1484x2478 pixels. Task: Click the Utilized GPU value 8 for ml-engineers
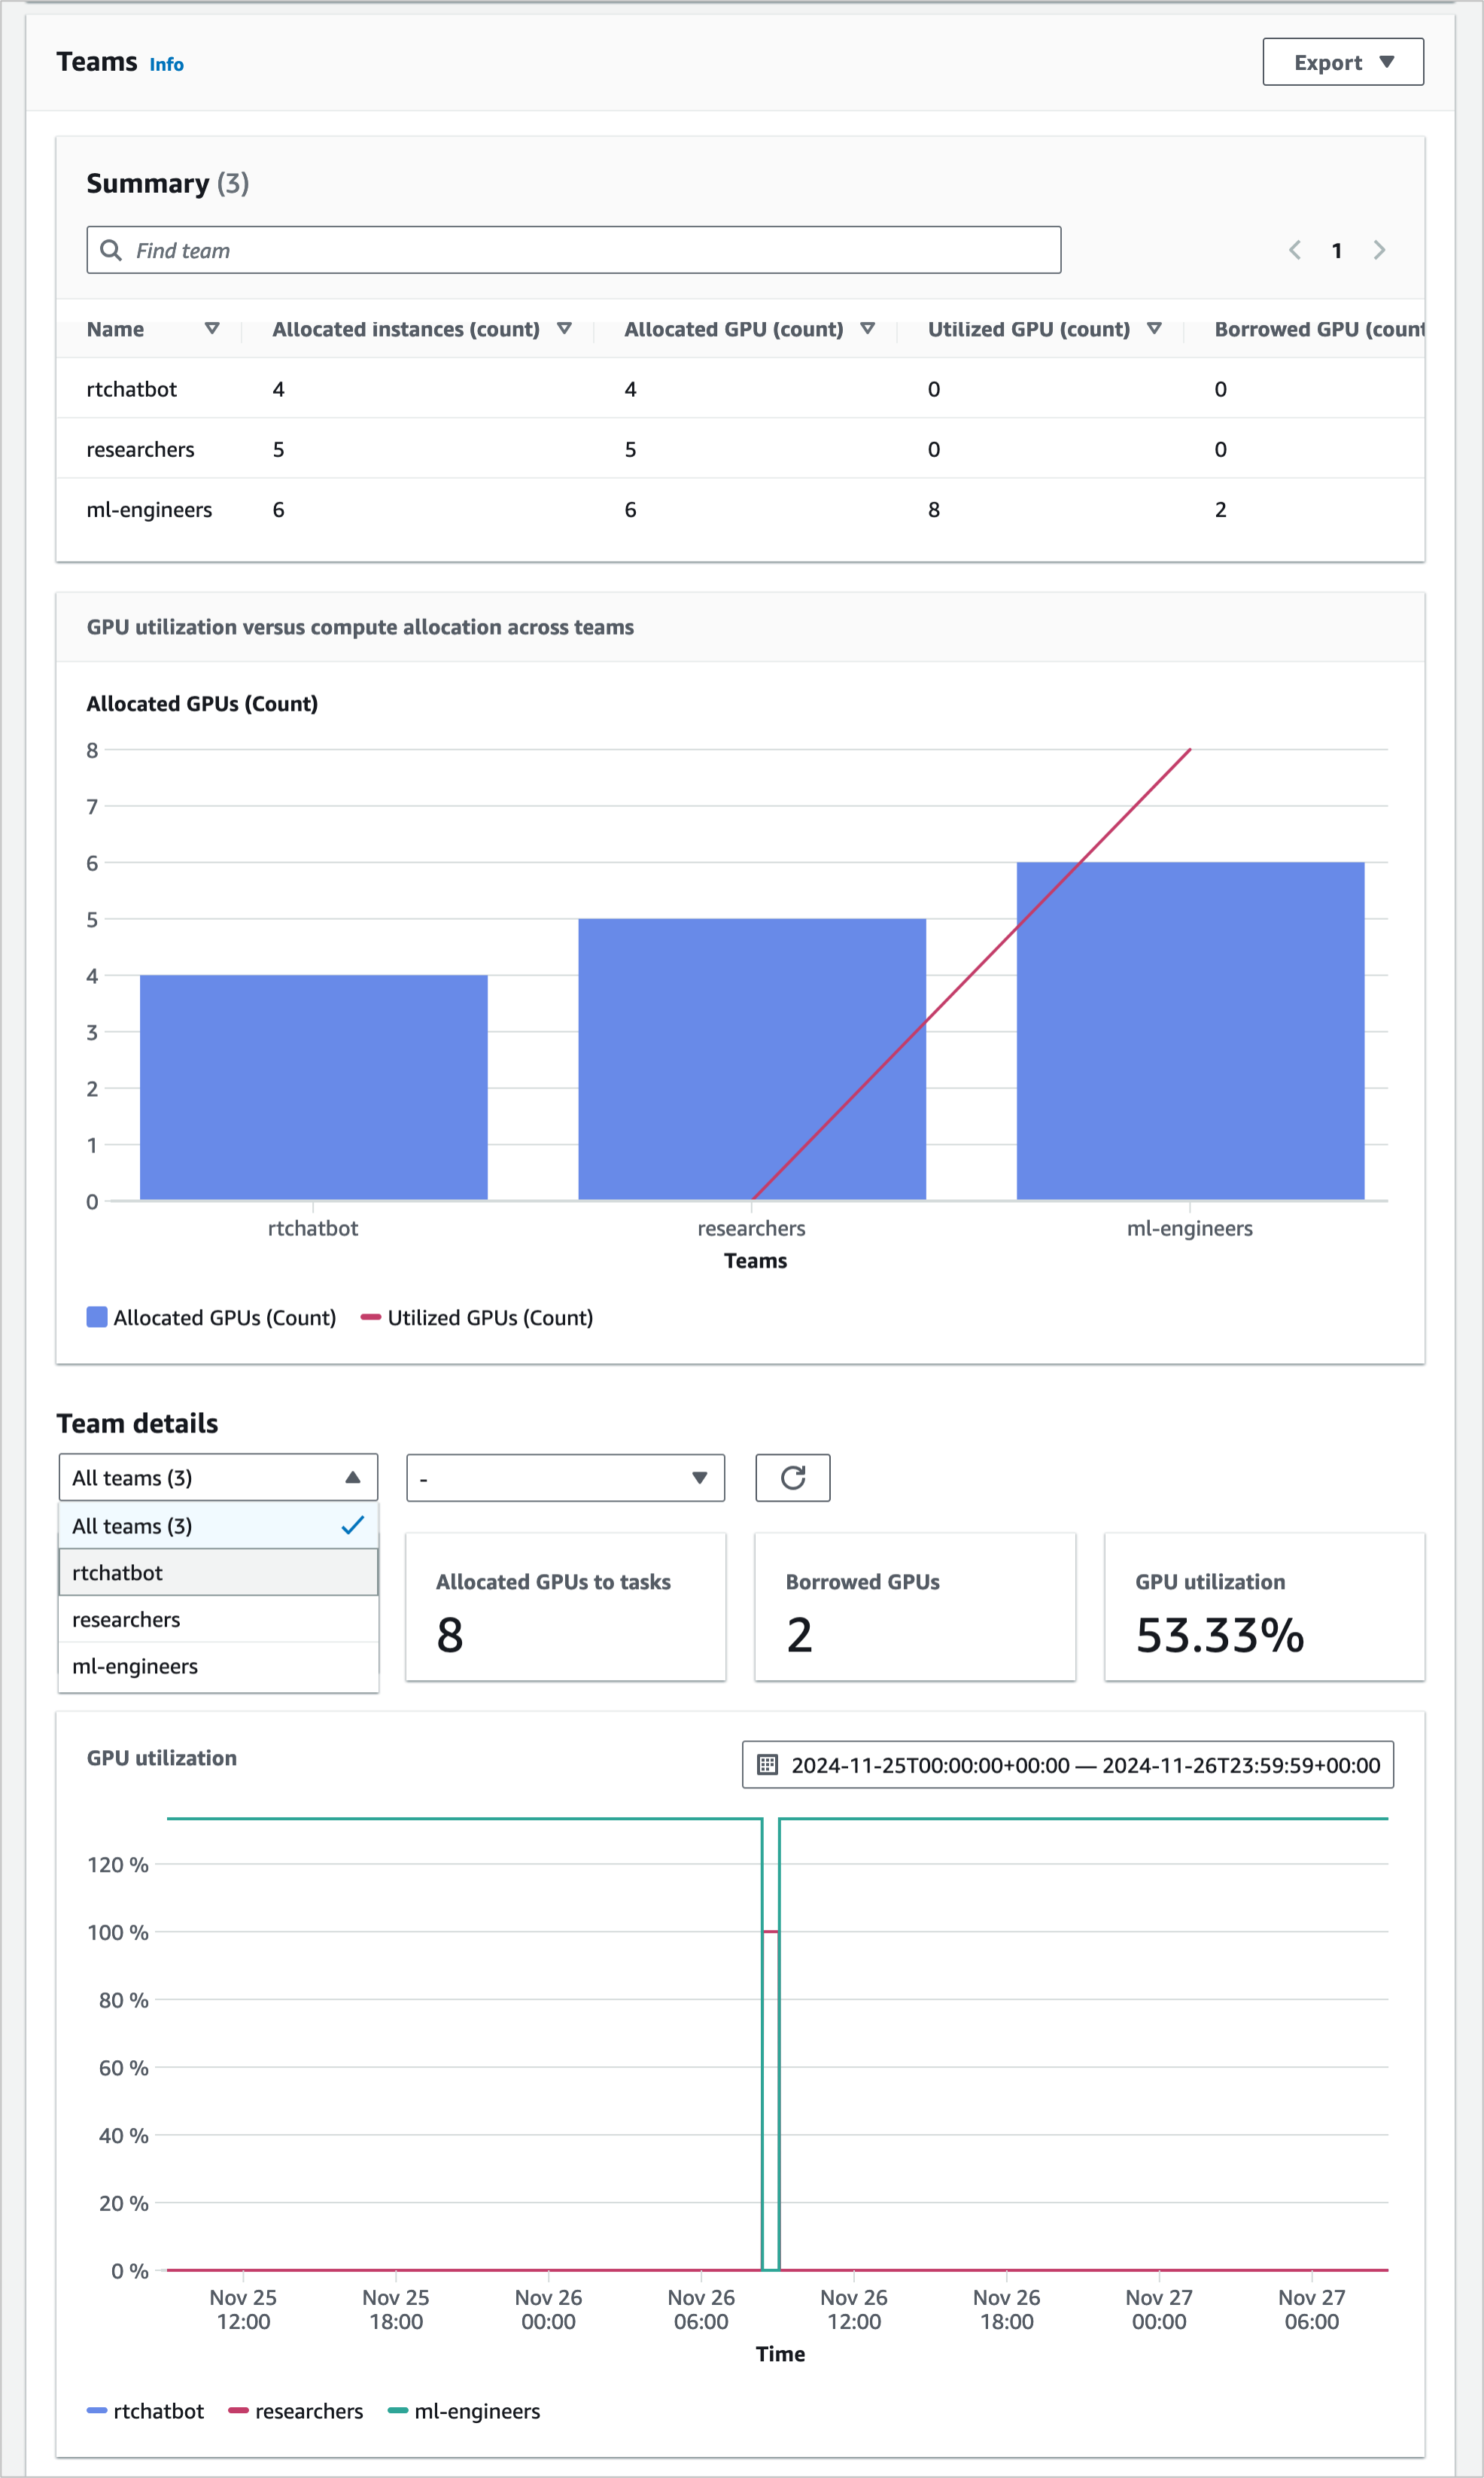(x=933, y=509)
